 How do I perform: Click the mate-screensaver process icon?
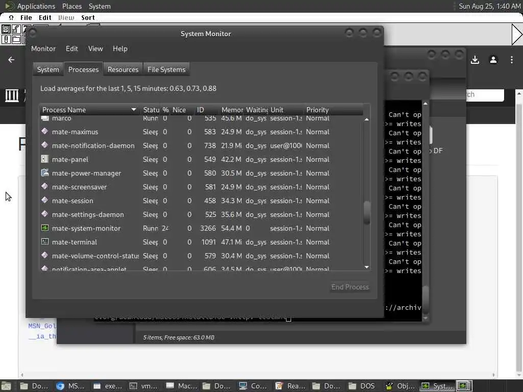point(45,186)
